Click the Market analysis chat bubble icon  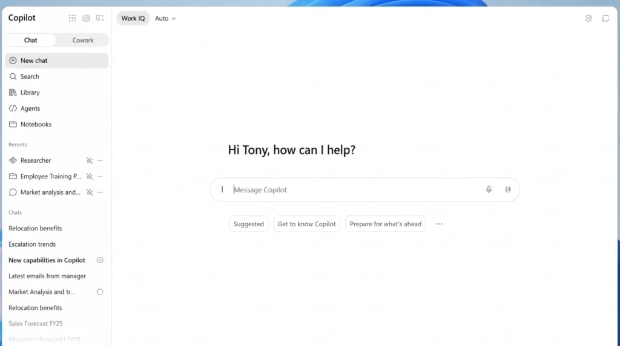coord(13,192)
